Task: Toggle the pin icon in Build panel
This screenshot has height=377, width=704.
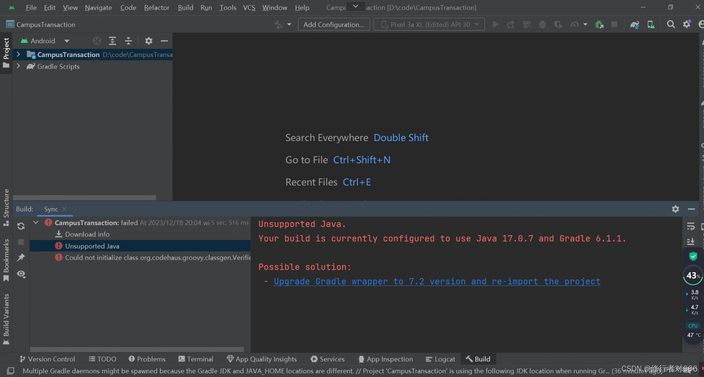Action: (21, 257)
